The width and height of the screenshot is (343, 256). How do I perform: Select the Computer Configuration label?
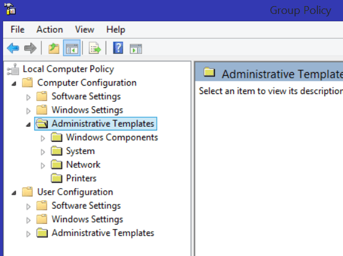[x=87, y=83]
